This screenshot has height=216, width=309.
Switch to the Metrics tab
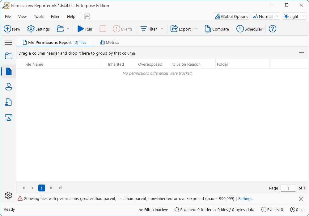point(109,42)
